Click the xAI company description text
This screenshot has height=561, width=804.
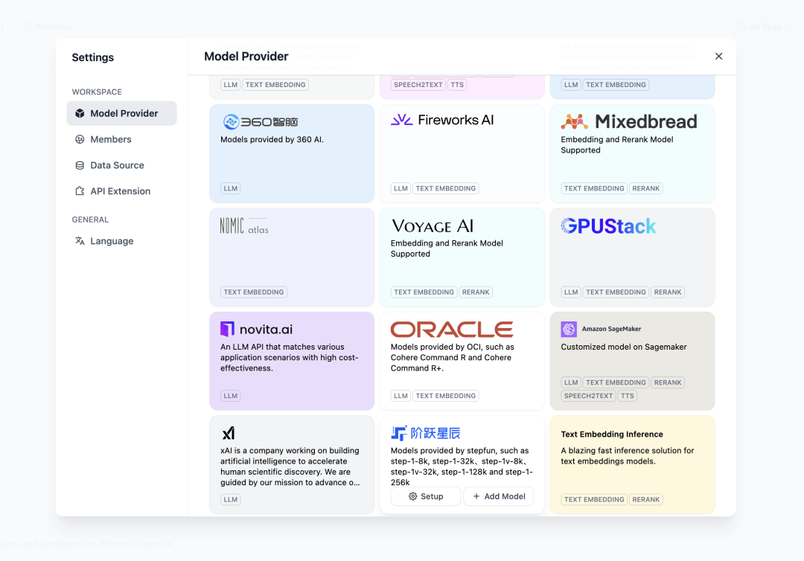(290, 467)
